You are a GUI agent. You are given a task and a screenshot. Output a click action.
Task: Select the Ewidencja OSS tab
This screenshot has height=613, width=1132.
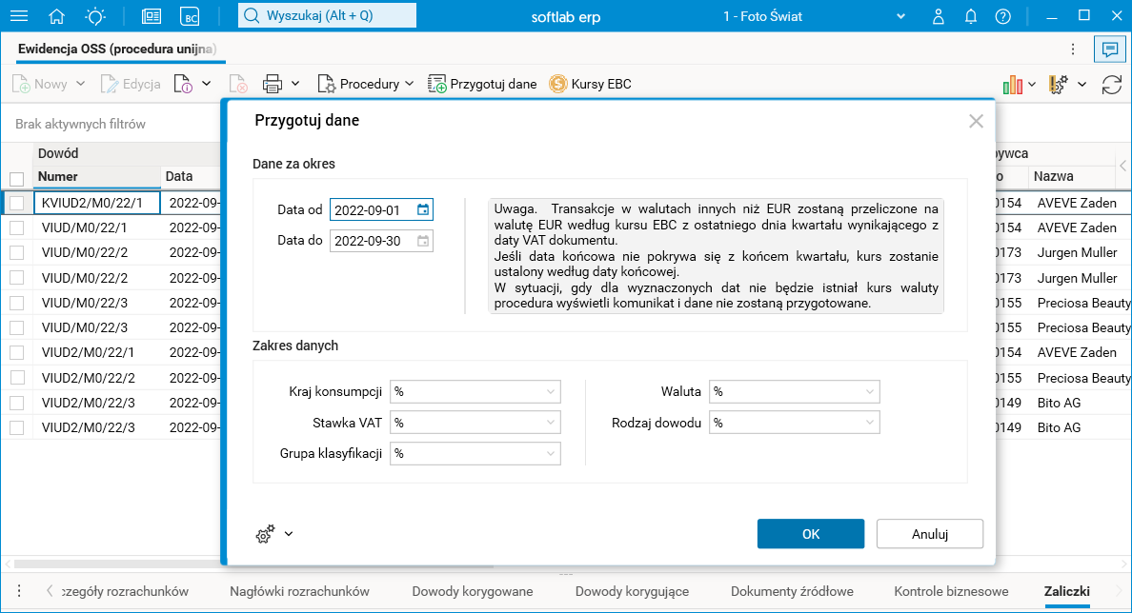click(x=116, y=49)
